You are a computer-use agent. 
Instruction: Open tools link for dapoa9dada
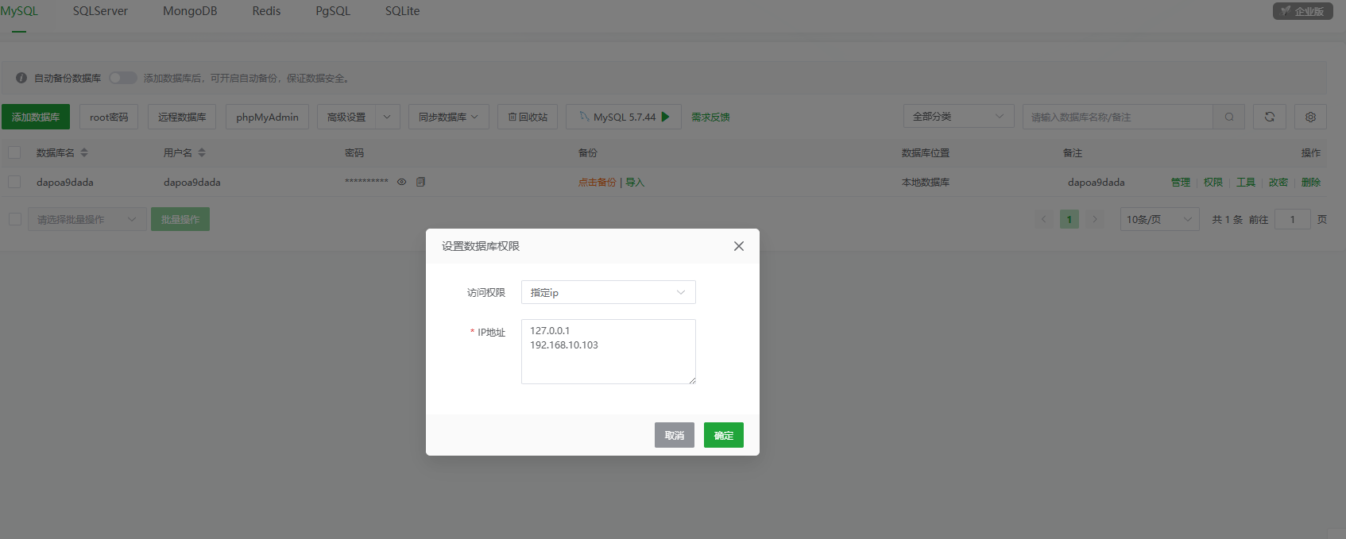(x=1246, y=182)
